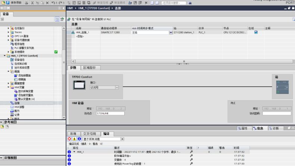Expand the 在线备份 tree node
Viewport: 295px width, 166px height.
[x=8, y=28]
